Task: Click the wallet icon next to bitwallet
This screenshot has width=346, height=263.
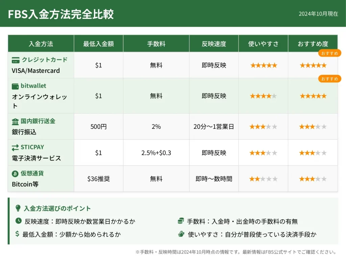Action: 15,86
